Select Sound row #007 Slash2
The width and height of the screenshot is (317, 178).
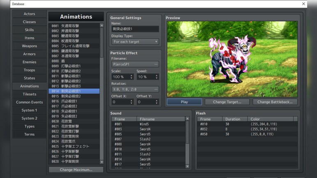(x=148, y=139)
